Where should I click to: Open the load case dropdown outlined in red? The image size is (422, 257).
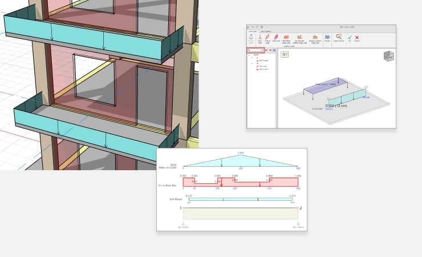256,50
